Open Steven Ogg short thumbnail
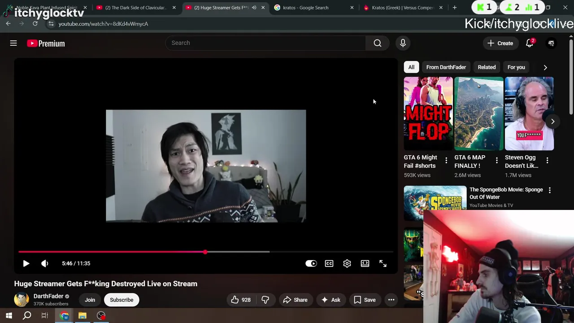Screen dimensions: 574x323 529,113
